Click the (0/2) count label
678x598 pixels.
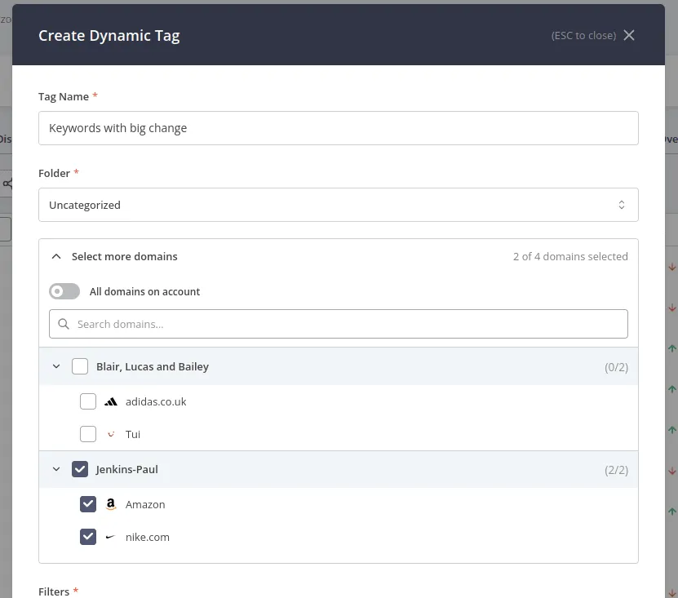pyautogui.click(x=616, y=367)
